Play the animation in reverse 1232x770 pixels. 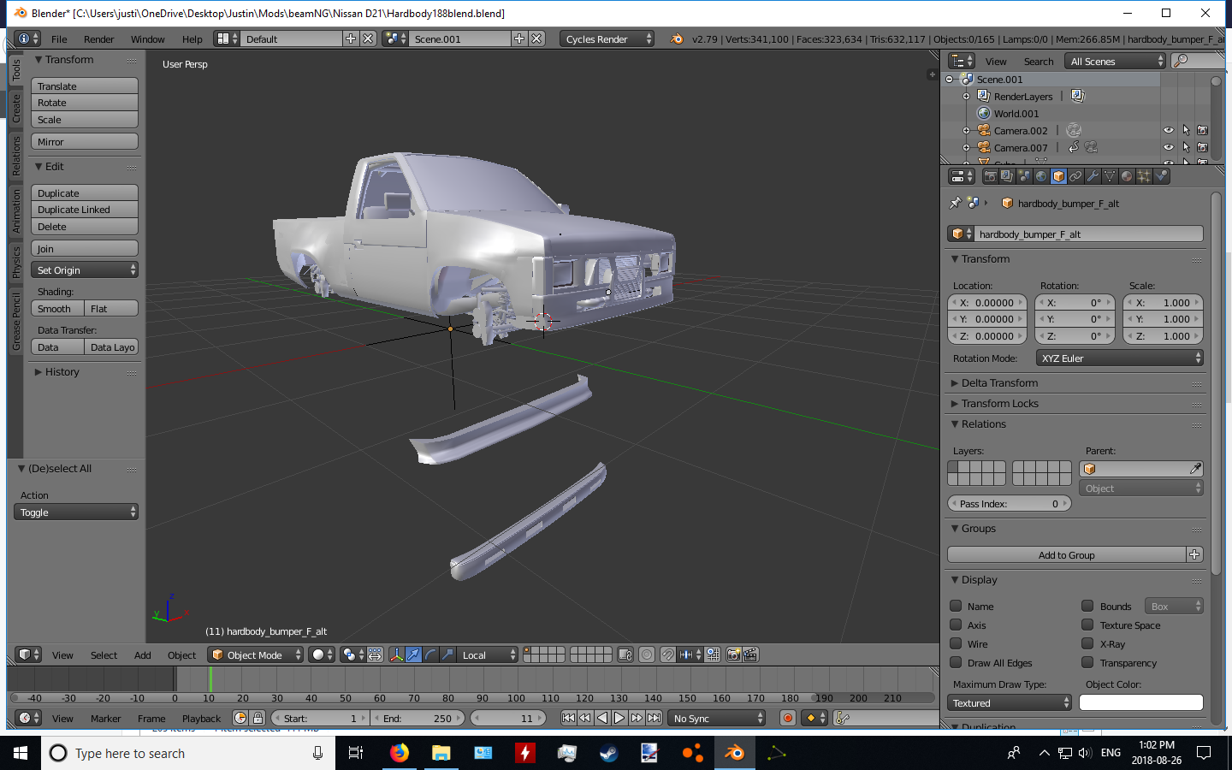pyautogui.click(x=602, y=718)
